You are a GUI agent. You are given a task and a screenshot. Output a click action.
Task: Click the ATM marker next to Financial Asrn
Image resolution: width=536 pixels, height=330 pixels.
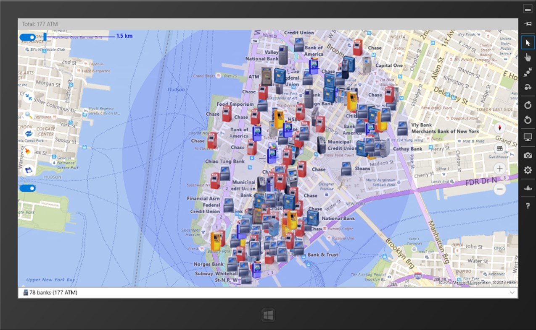[228, 205]
